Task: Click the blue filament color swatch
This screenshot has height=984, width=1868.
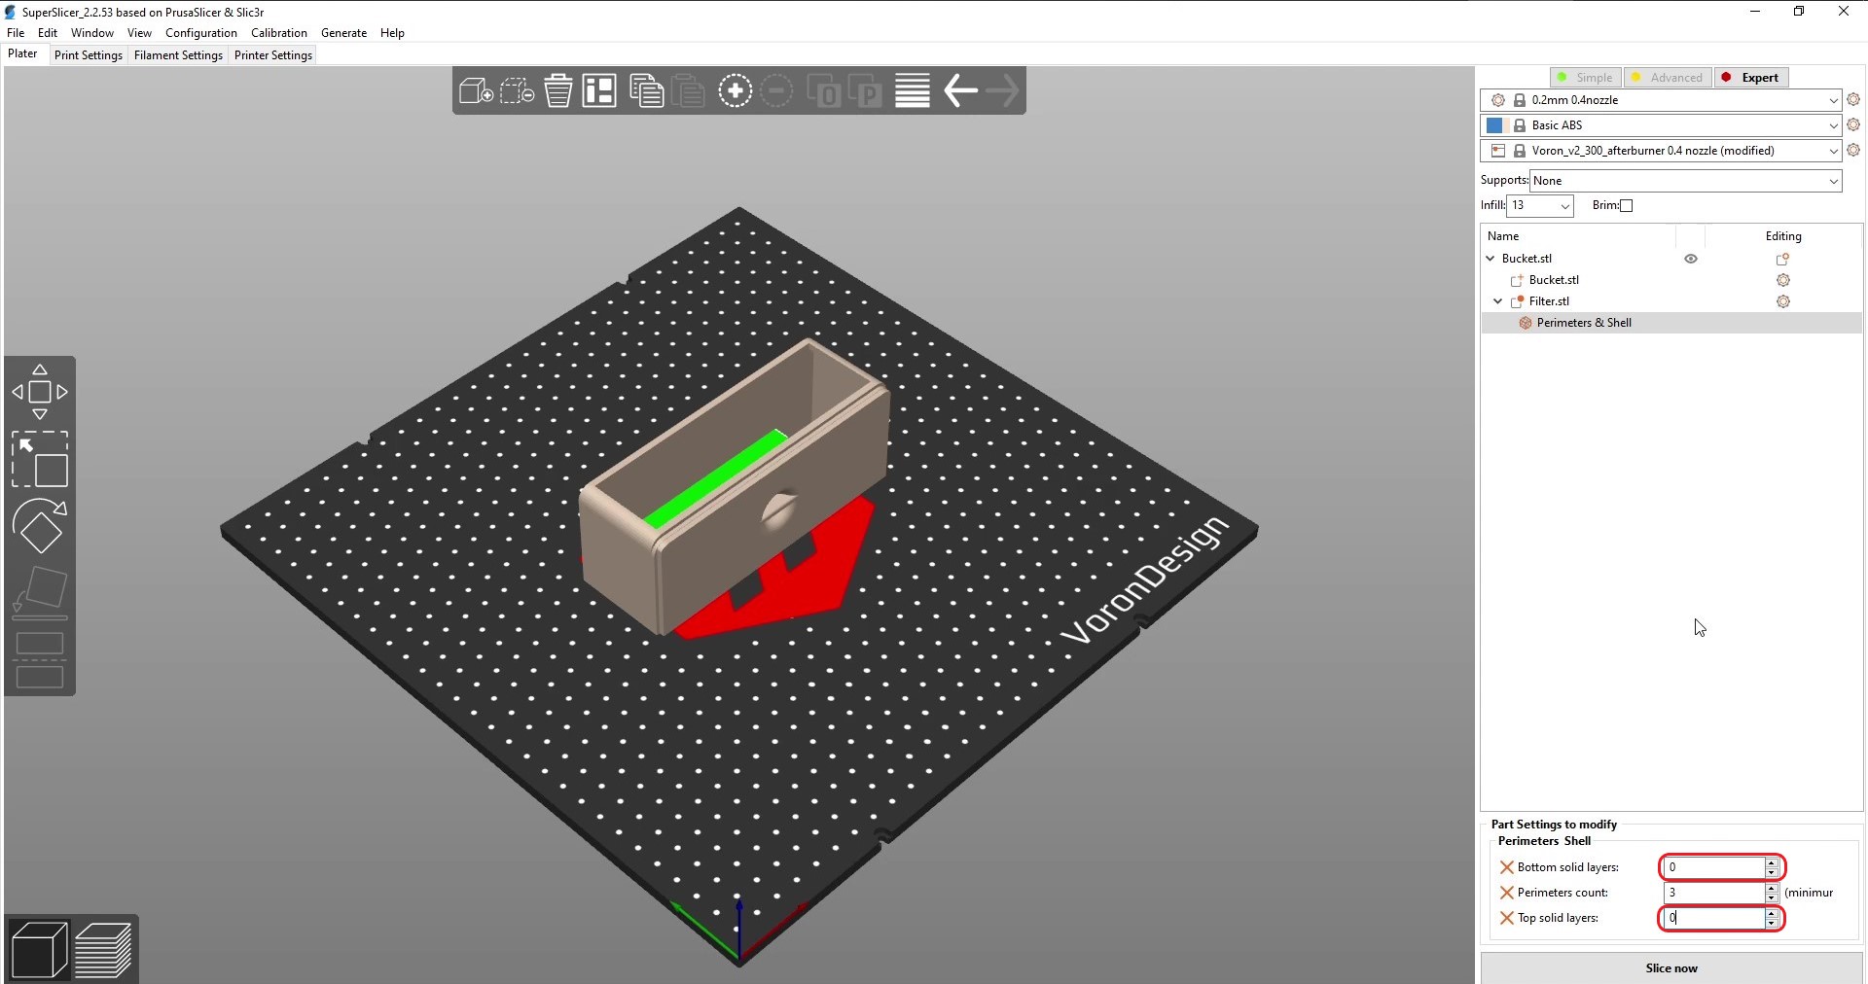Action: (1494, 125)
